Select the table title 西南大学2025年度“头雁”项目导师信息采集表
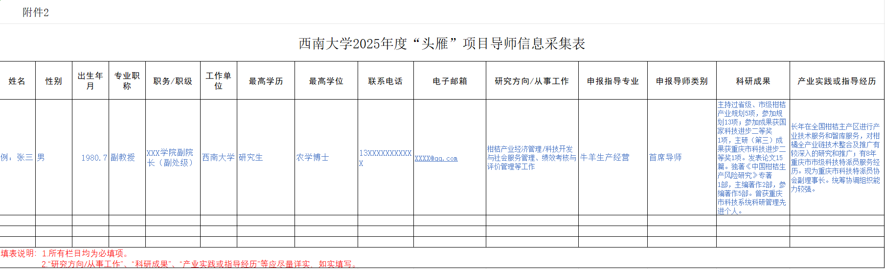Screen dimensions: 885x269 click(442, 44)
